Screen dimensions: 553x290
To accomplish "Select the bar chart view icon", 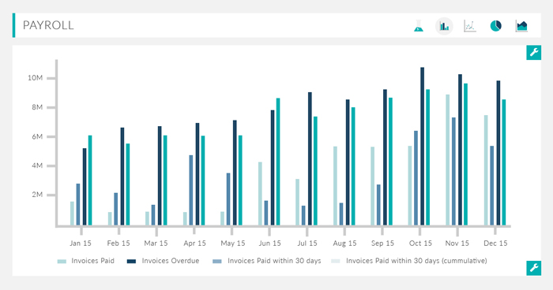I will coord(444,26).
